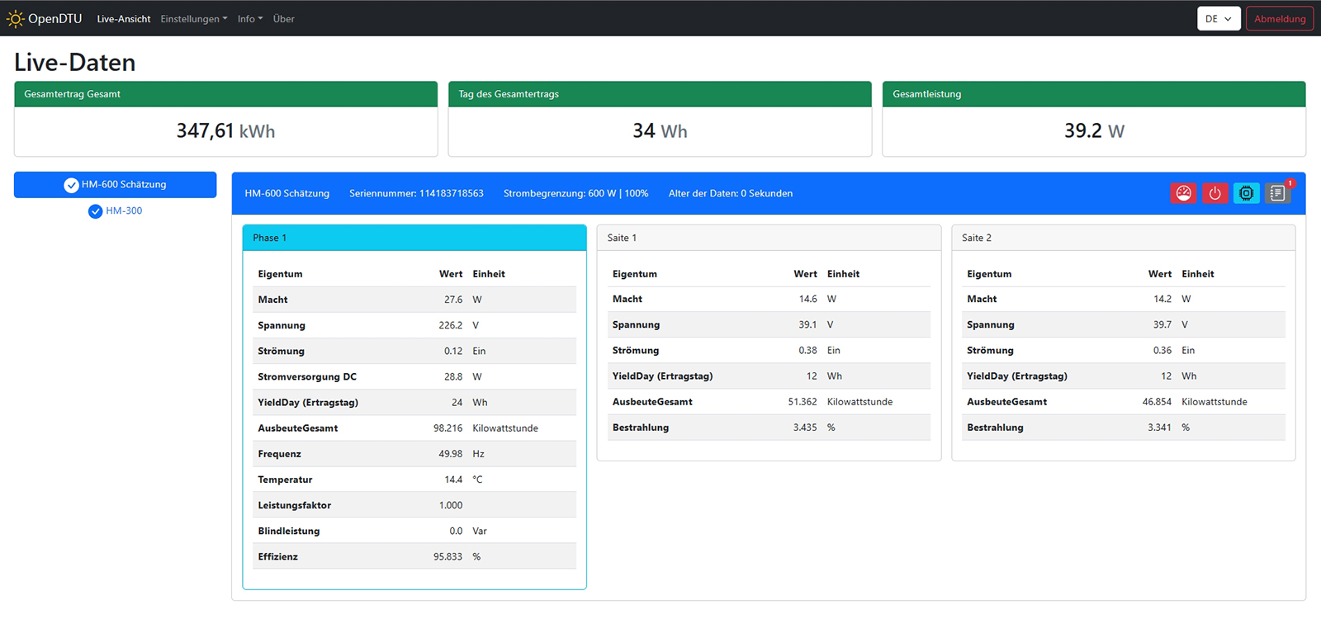Image resolution: width=1321 pixels, height=619 pixels.
Task: Click Phase 1 YieldDay value 24
Action: pyautogui.click(x=457, y=403)
